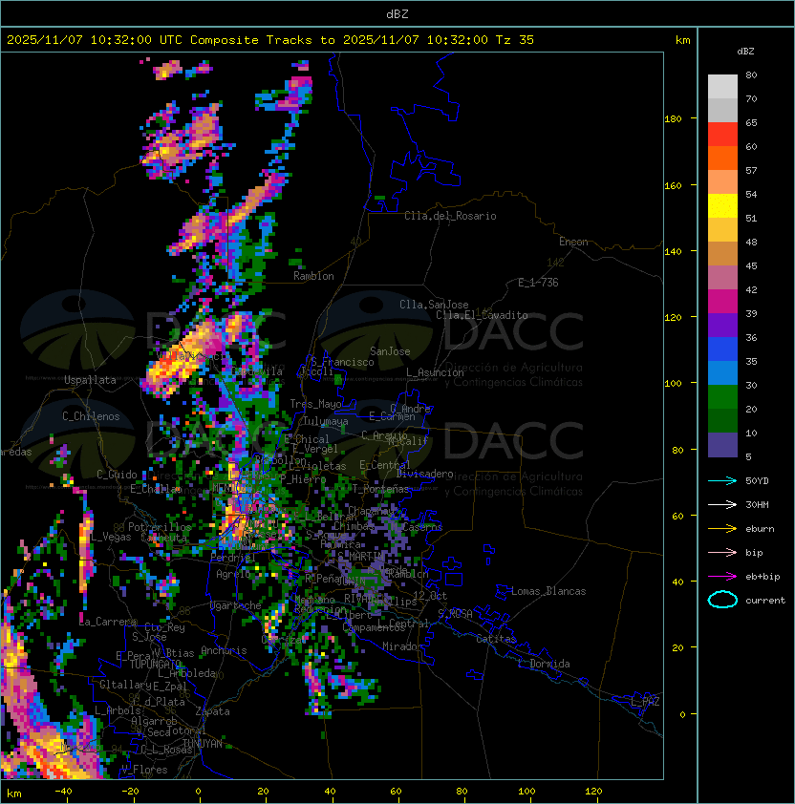Click the La_Carrera map label

tap(108, 622)
